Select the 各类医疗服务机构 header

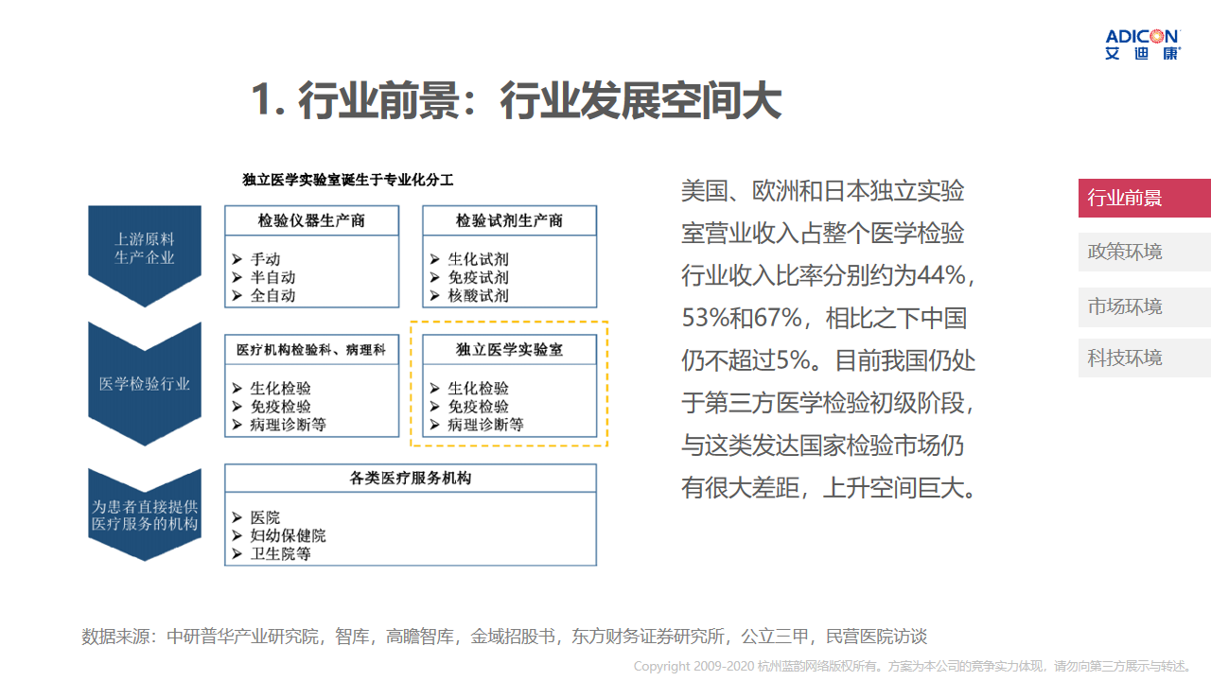point(410,479)
